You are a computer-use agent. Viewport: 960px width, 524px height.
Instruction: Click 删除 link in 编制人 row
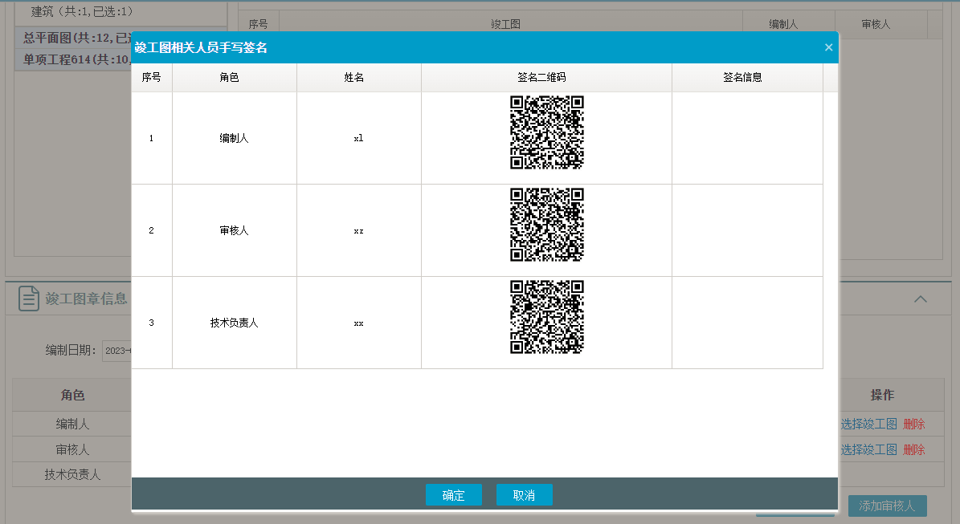pyautogui.click(x=914, y=424)
